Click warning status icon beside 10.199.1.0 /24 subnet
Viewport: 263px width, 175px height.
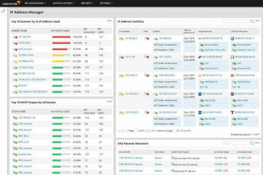(x=15, y=55)
